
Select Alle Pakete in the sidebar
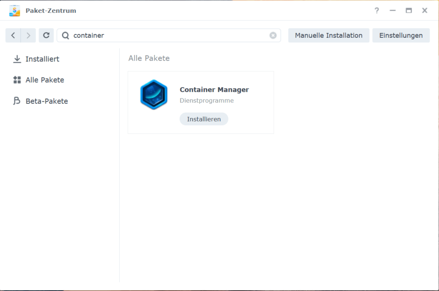pos(39,80)
